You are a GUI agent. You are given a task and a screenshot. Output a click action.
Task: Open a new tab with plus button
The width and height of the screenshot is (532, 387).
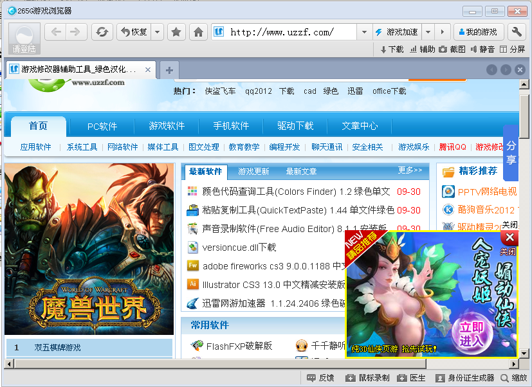169,70
